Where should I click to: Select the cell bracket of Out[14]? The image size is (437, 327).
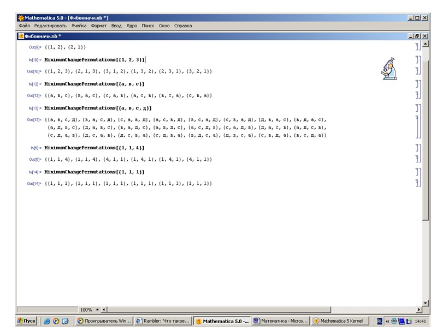(417, 183)
